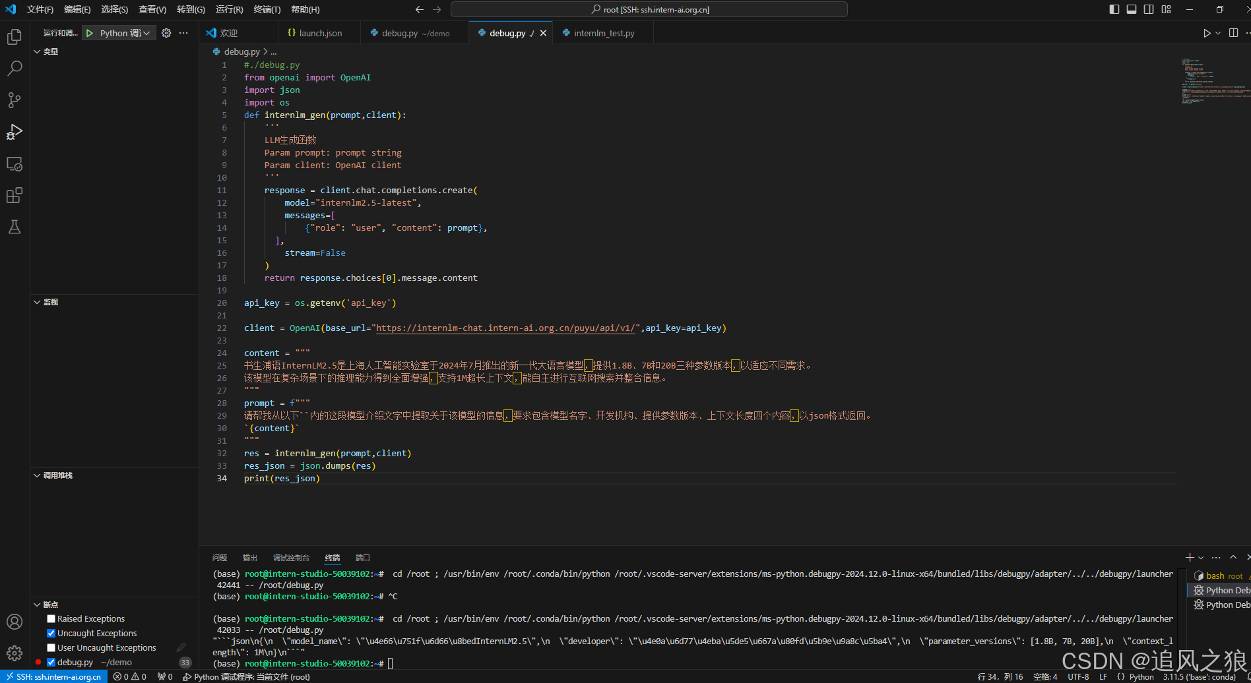This screenshot has height=683, width=1251.
Task: Open terminal panel more actions ellipsis
Action: point(1216,558)
